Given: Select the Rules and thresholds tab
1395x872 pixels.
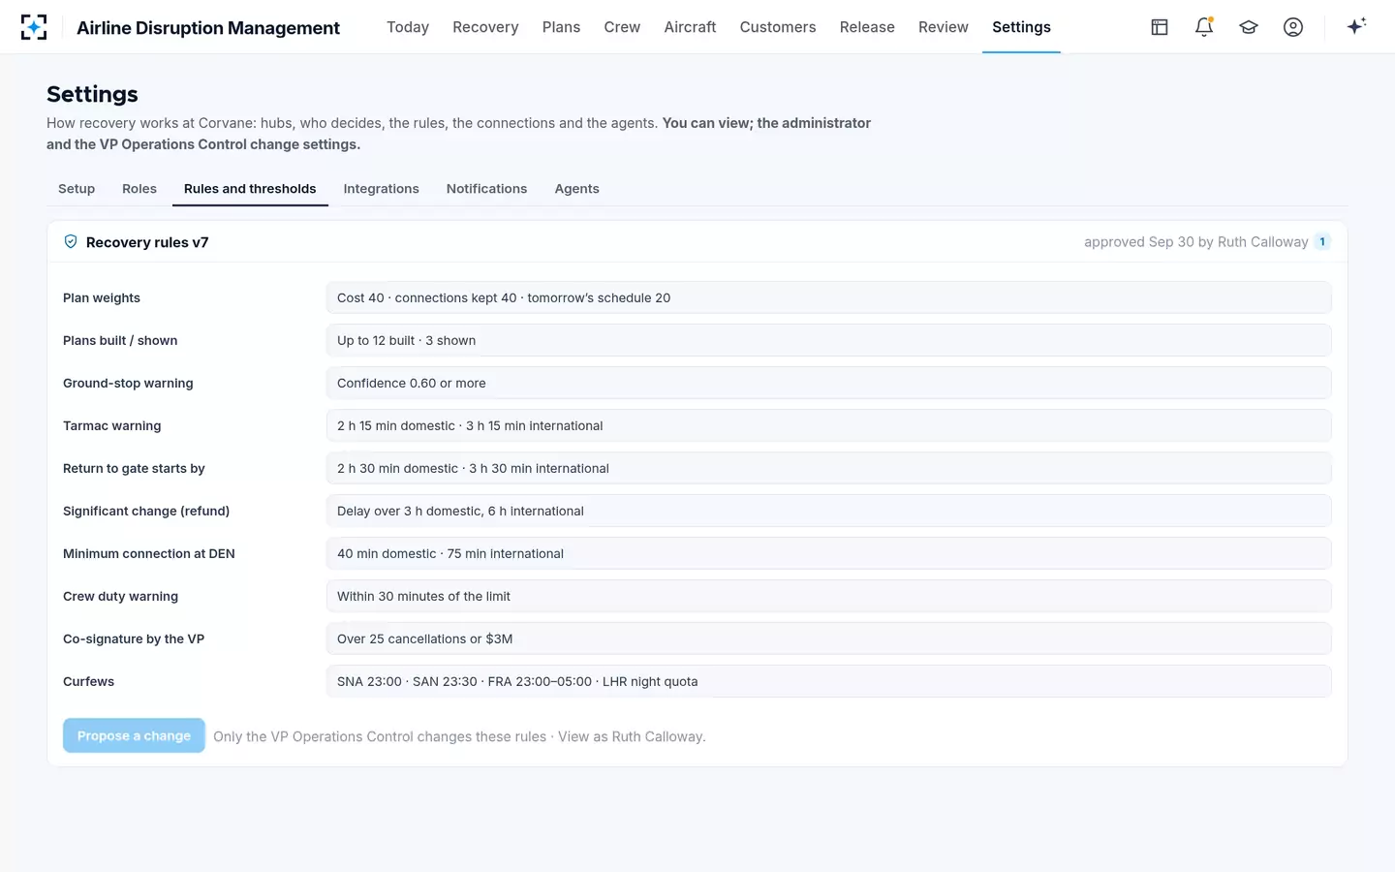Looking at the screenshot, I should [x=250, y=189].
